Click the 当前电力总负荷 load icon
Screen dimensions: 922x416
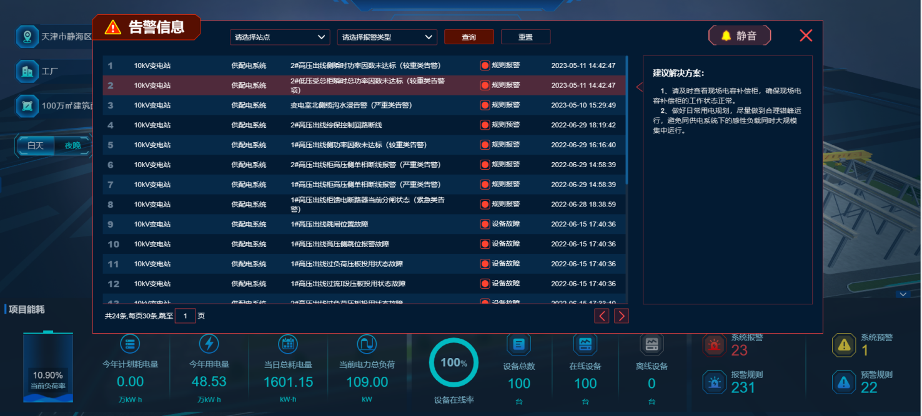coord(367,344)
